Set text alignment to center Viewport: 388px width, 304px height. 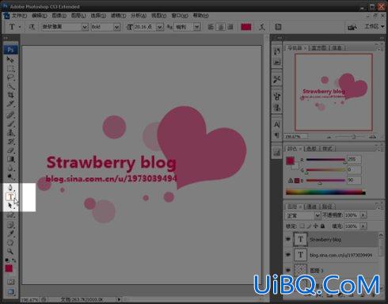coord(221,27)
